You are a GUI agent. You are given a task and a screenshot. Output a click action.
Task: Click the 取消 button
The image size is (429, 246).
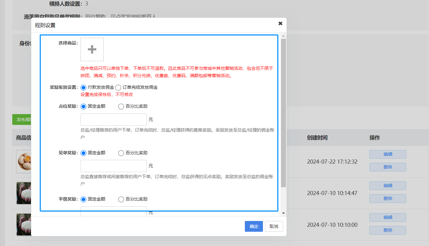[274, 226]
